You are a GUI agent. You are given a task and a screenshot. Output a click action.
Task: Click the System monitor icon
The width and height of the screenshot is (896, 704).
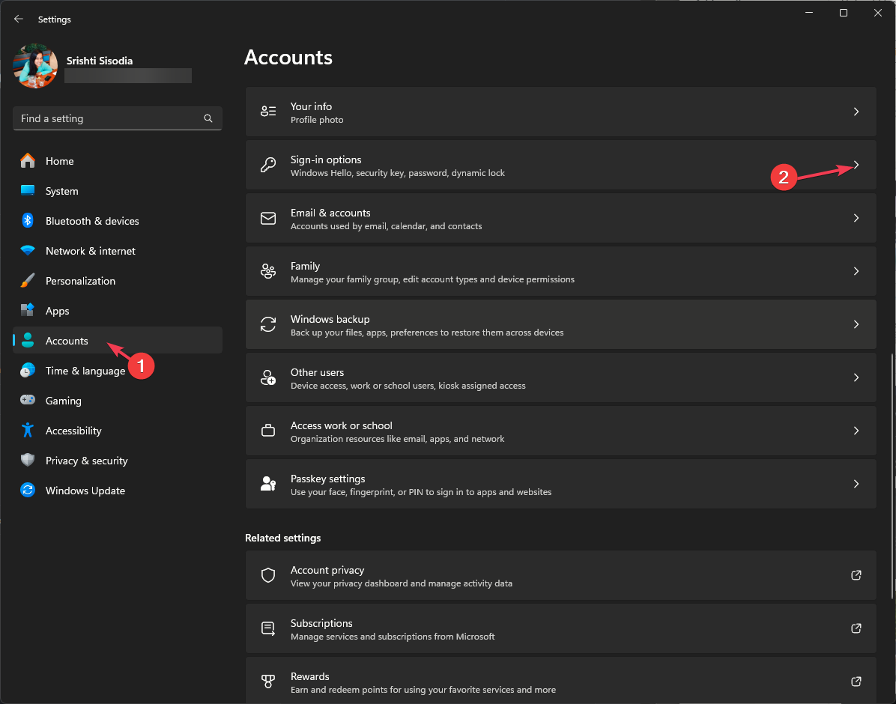pyautogui.click(x=28, y=191)
